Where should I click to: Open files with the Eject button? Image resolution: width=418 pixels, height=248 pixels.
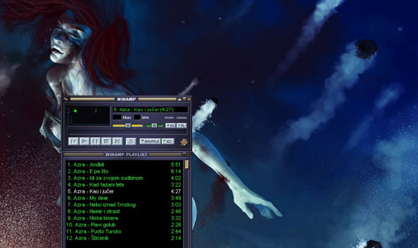130,141
